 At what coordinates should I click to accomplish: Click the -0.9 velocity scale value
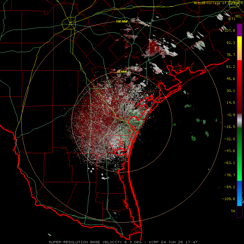pos(231,115)
